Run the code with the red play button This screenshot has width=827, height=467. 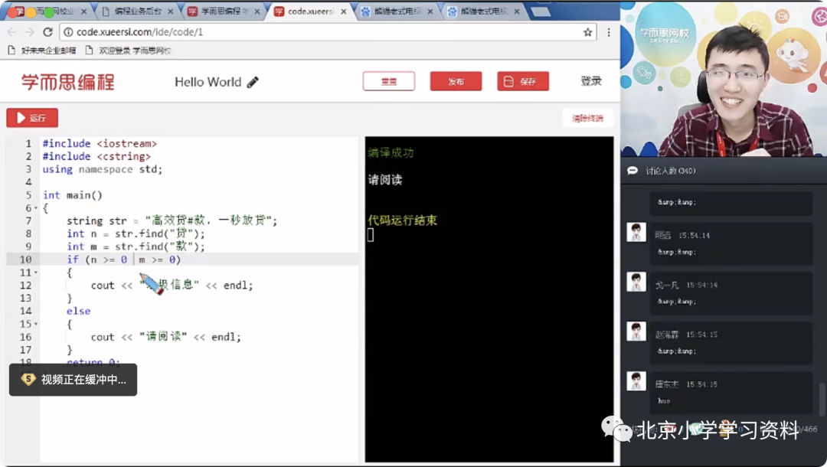coord(32,118)
